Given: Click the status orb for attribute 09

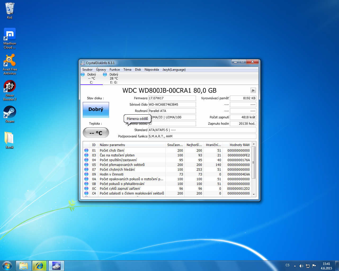Looking at the screenshot, I should pos(86,174).
